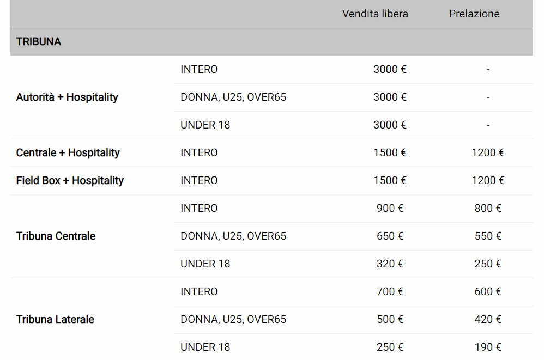
Task: Click the 1500 € Field Box Vendita libera price
Action: [390, 180]
